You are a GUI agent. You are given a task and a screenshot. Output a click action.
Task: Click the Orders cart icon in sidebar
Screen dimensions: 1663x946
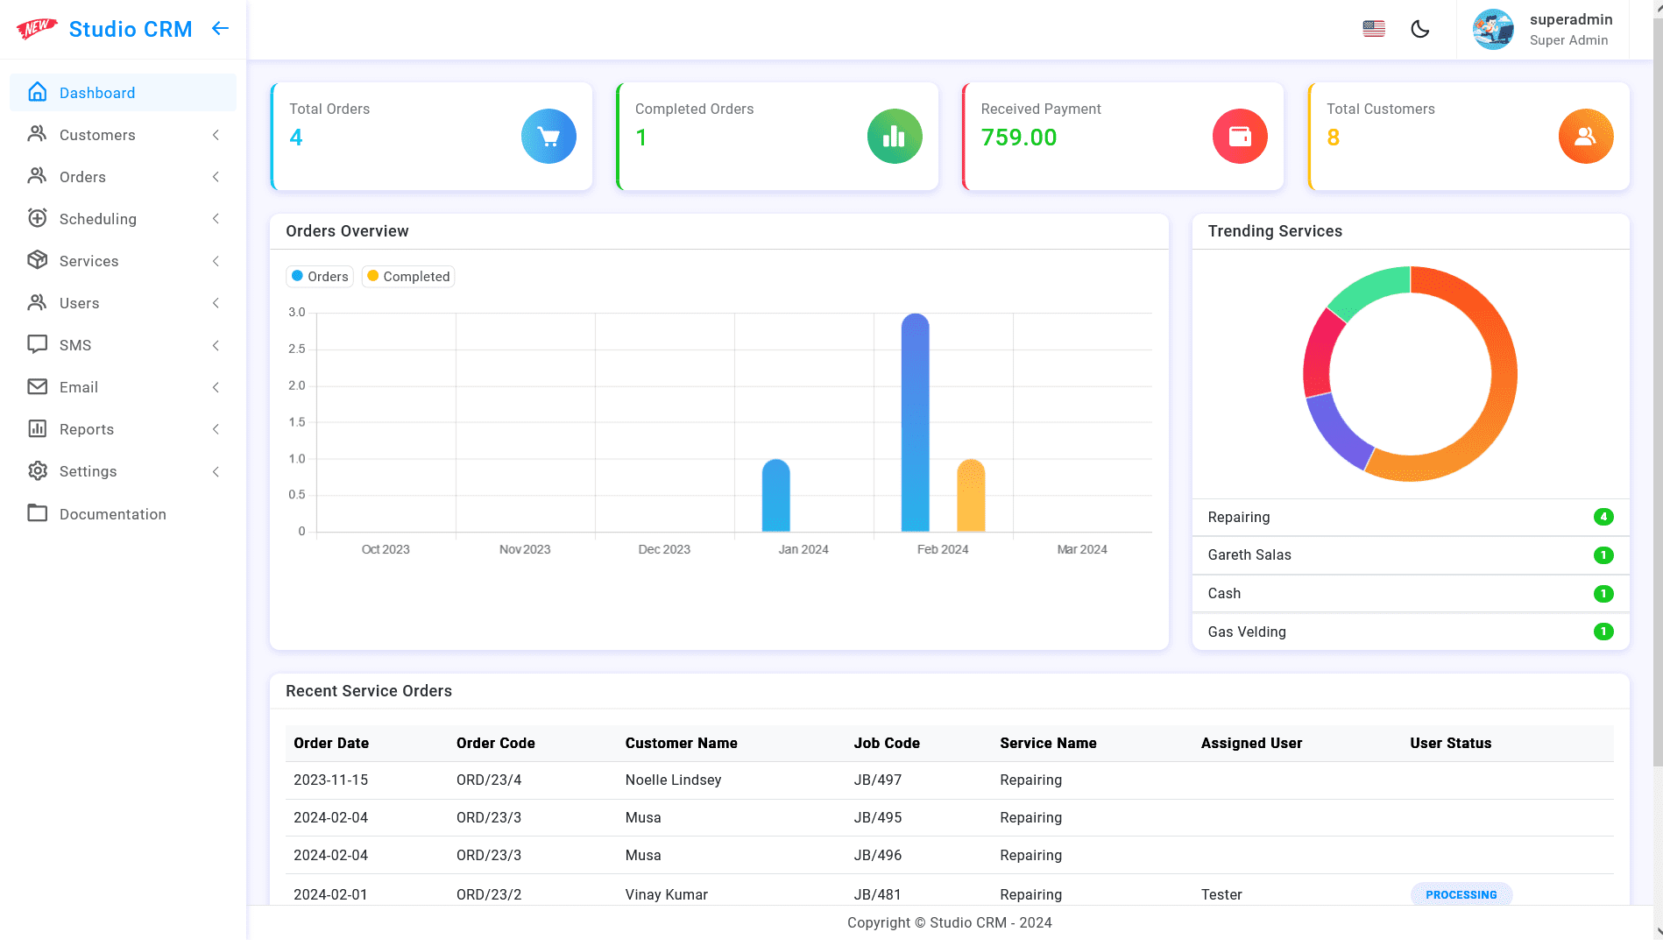tap(36, 176)
